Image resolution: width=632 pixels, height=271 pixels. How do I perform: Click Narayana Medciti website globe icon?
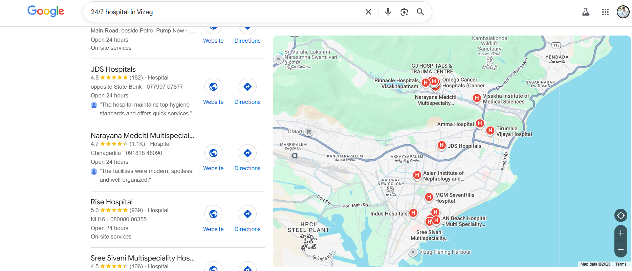(x=213, y=153)
